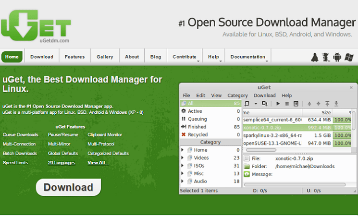
Task: Open the Edit menu in uGet
Action: [201, 96]
